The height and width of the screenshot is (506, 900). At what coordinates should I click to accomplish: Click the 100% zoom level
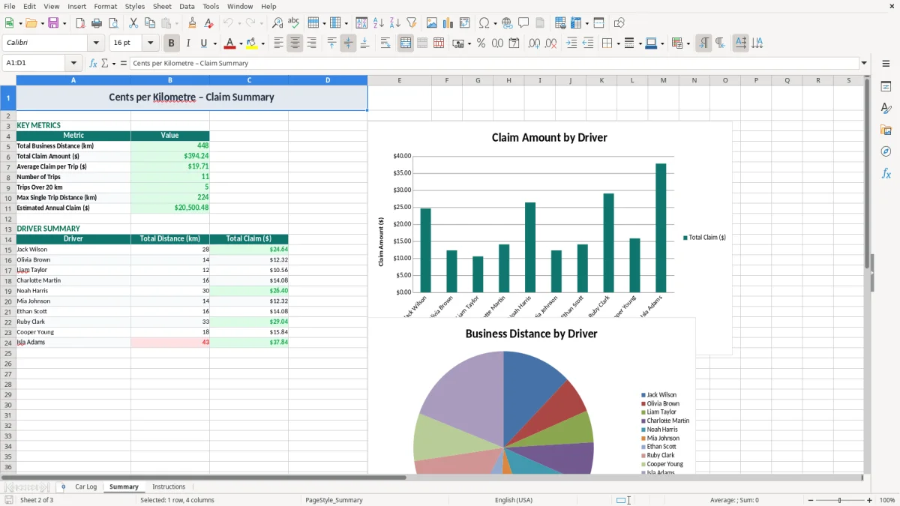click(x=887, y=500)
